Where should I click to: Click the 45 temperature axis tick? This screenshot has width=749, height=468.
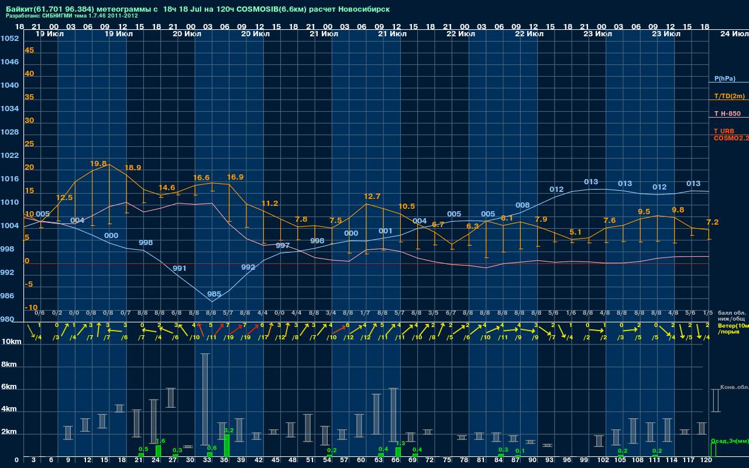pos(29,50)
